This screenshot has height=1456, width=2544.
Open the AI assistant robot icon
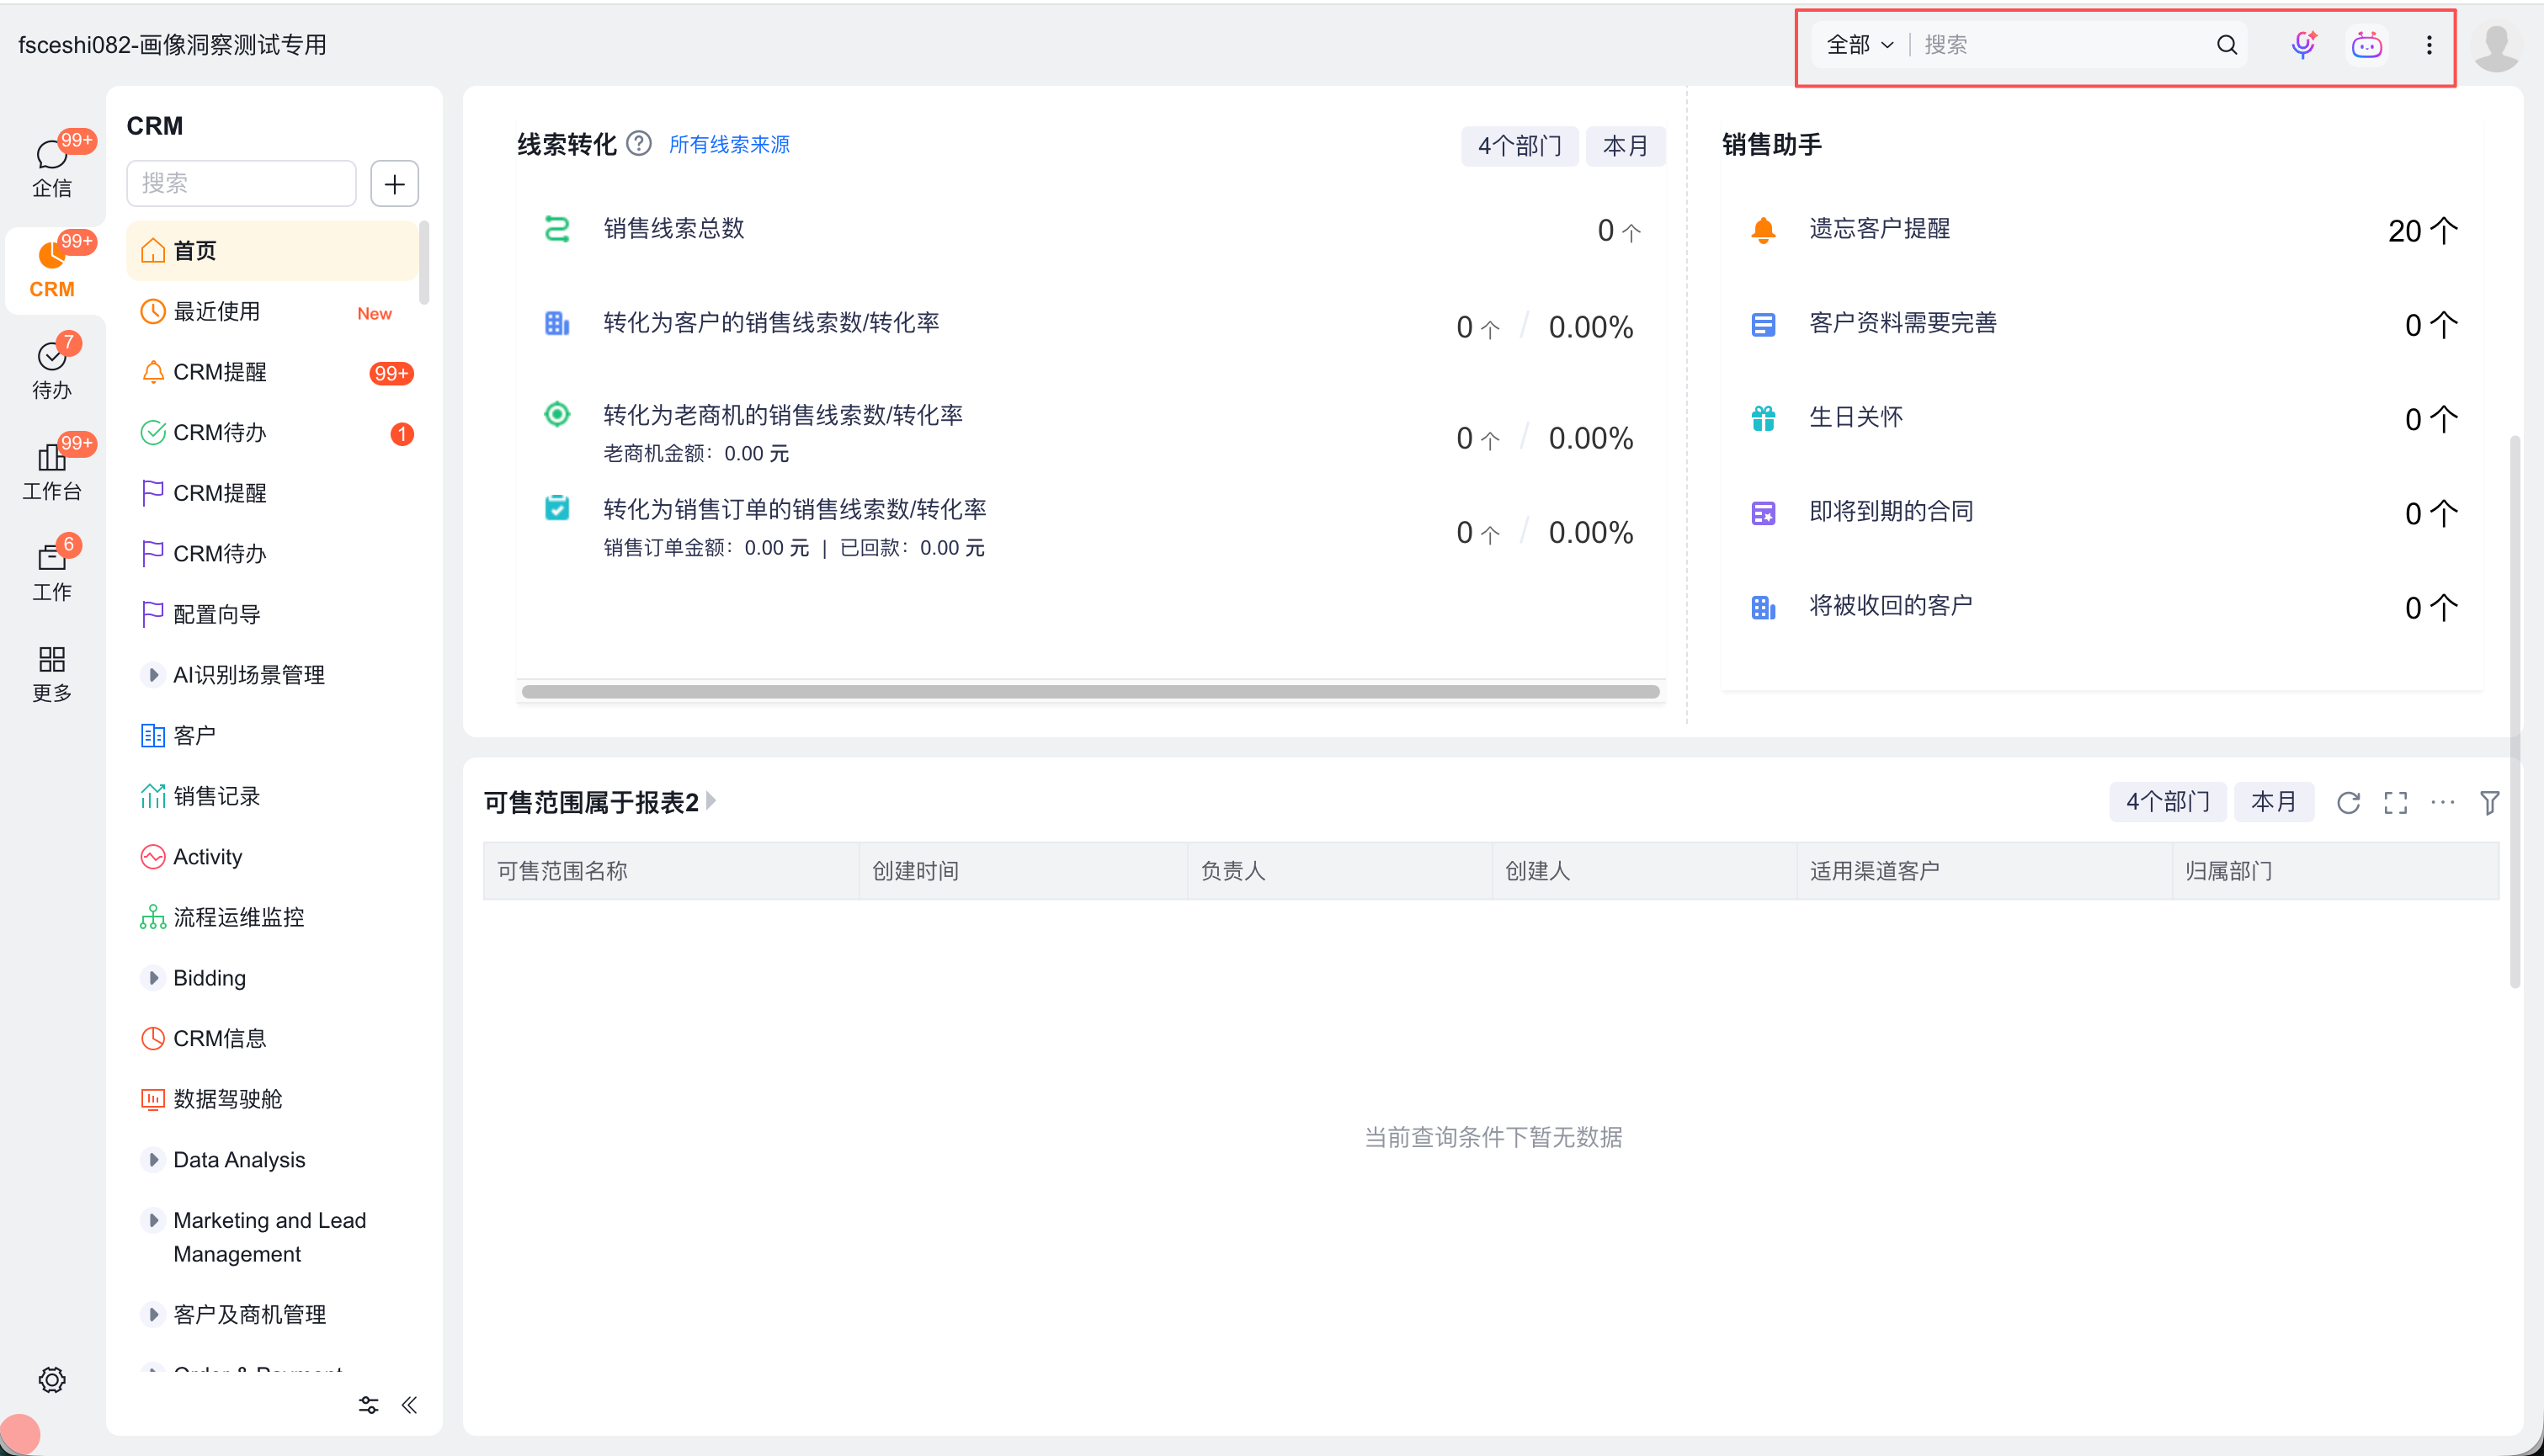click(x=2366, y=45)
